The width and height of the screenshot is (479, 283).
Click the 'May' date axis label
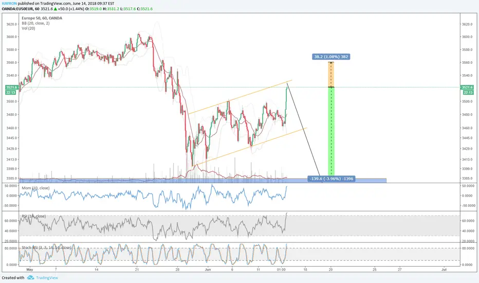click(x=30, y=270)
